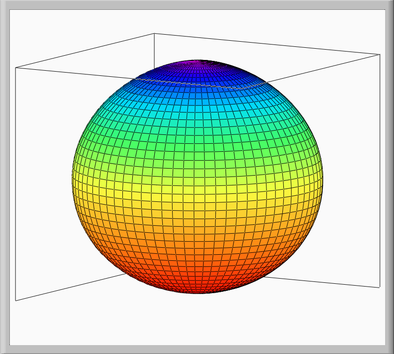This screenshot has width=394, height=354.
Task: Click the leftmost edge of the sphere silhouette
Action: (x=73, y=178)
